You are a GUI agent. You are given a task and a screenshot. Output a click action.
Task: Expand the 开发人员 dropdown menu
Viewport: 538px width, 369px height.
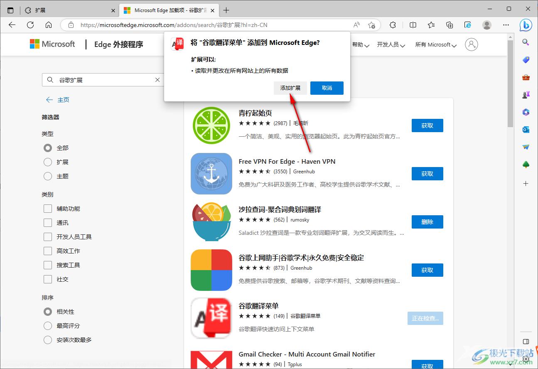pyautogui.click(x=391, y=44)
